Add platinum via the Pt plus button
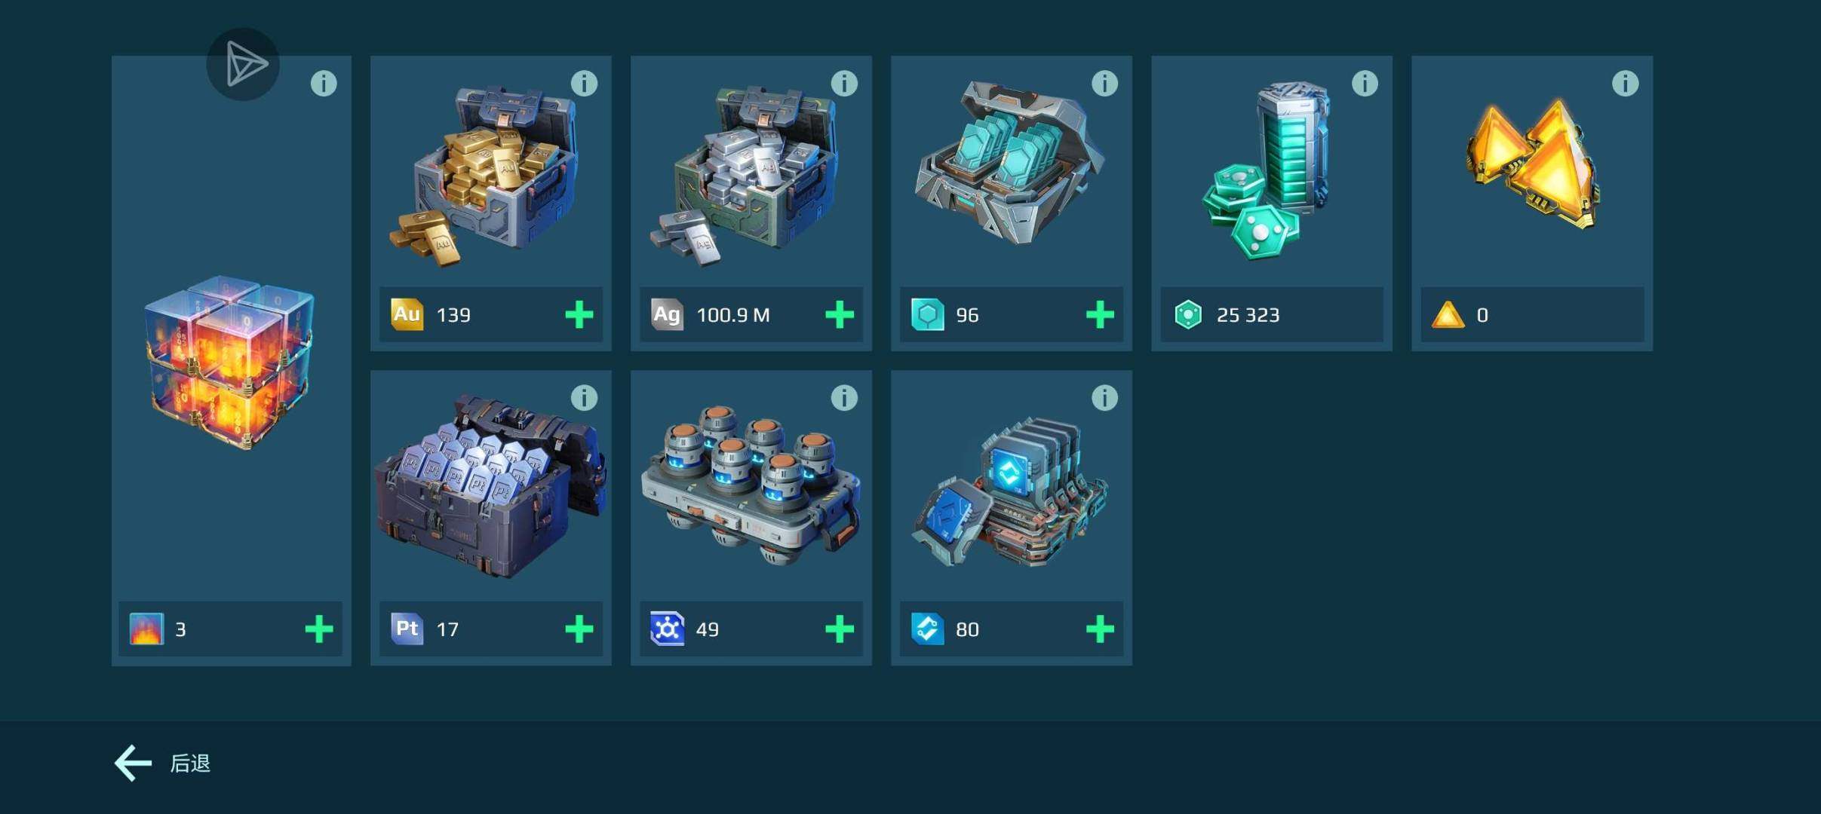1821x814 pixels. (579, 629)
